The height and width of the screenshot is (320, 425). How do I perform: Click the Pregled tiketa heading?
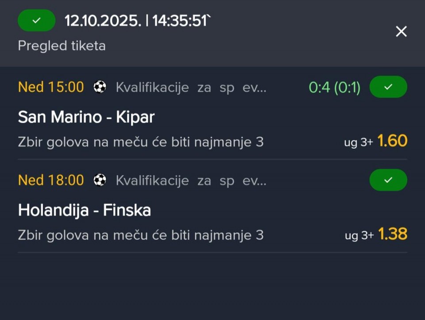62,46
